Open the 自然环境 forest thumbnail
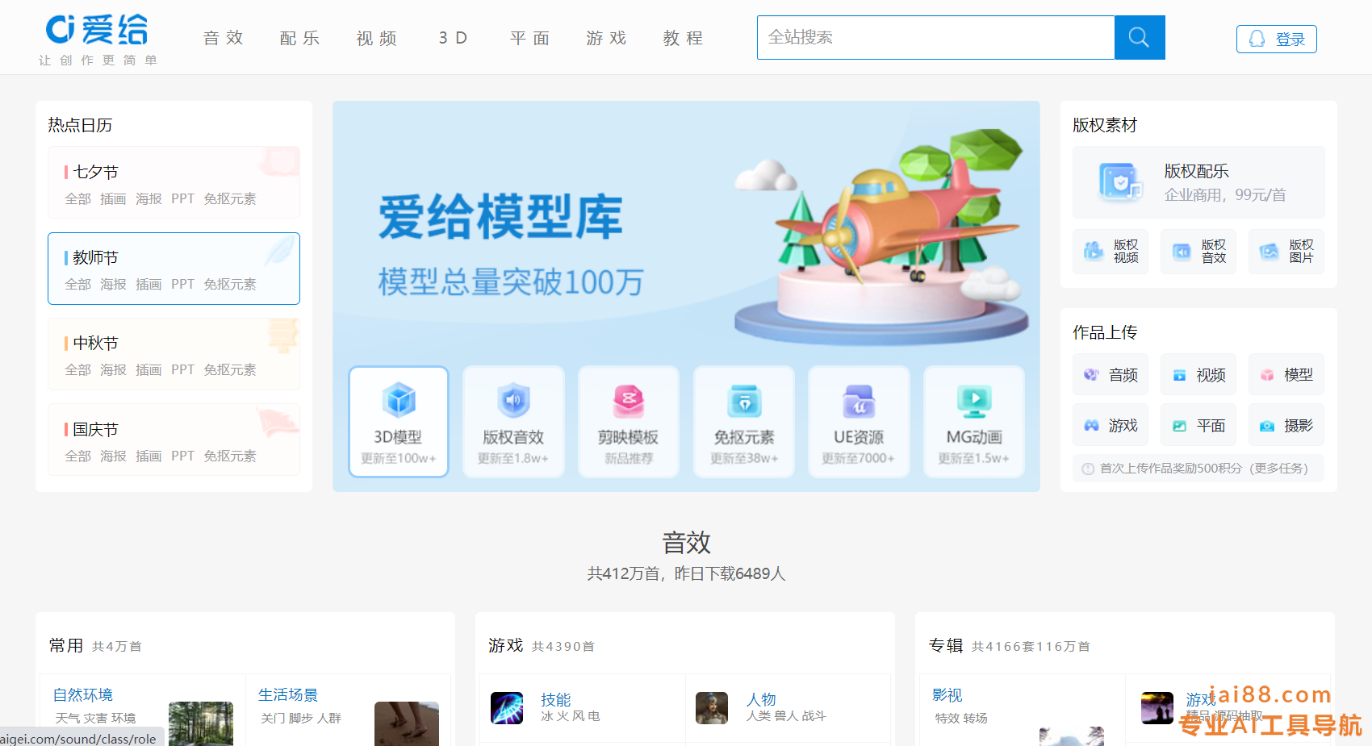This screenshot has height=746, width=1372. (x=201, y=723)
